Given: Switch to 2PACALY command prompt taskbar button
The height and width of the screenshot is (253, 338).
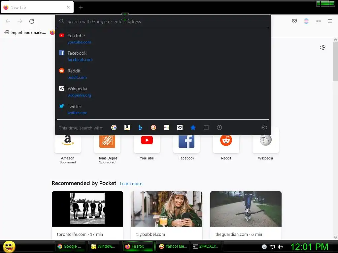Looking at the screenshot, I should point(206,246).
